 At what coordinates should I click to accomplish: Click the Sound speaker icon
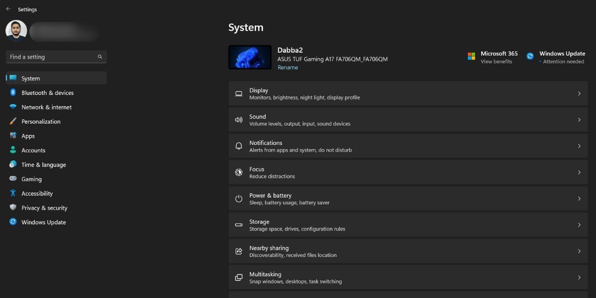tap(239, 120)
